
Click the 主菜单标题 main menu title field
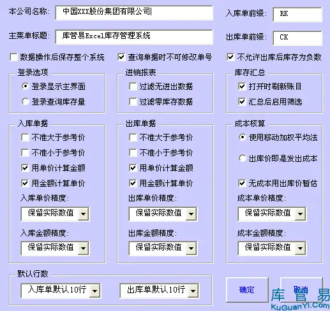point(134,36)
